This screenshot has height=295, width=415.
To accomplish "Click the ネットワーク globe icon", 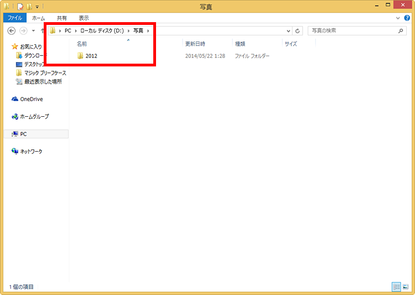I will pyautogui.click(x=15, y=151).
